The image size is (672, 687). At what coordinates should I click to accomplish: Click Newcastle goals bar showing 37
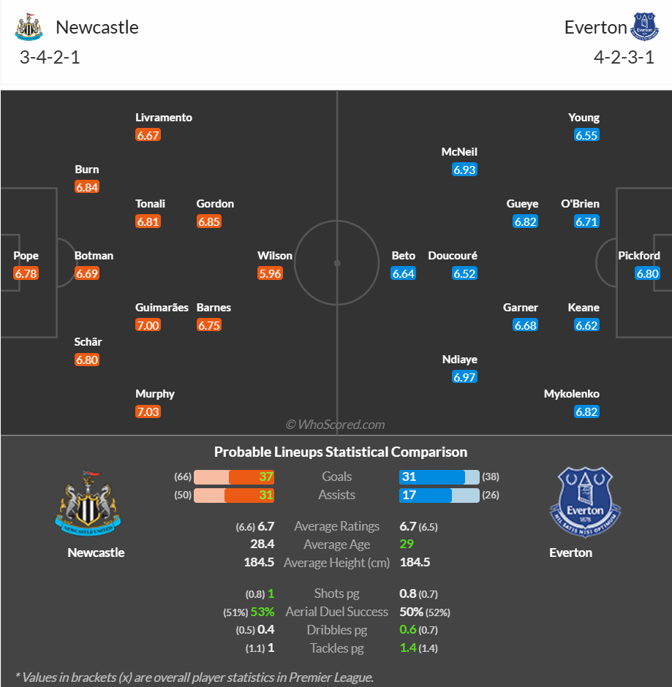click(x=234, y=477)
